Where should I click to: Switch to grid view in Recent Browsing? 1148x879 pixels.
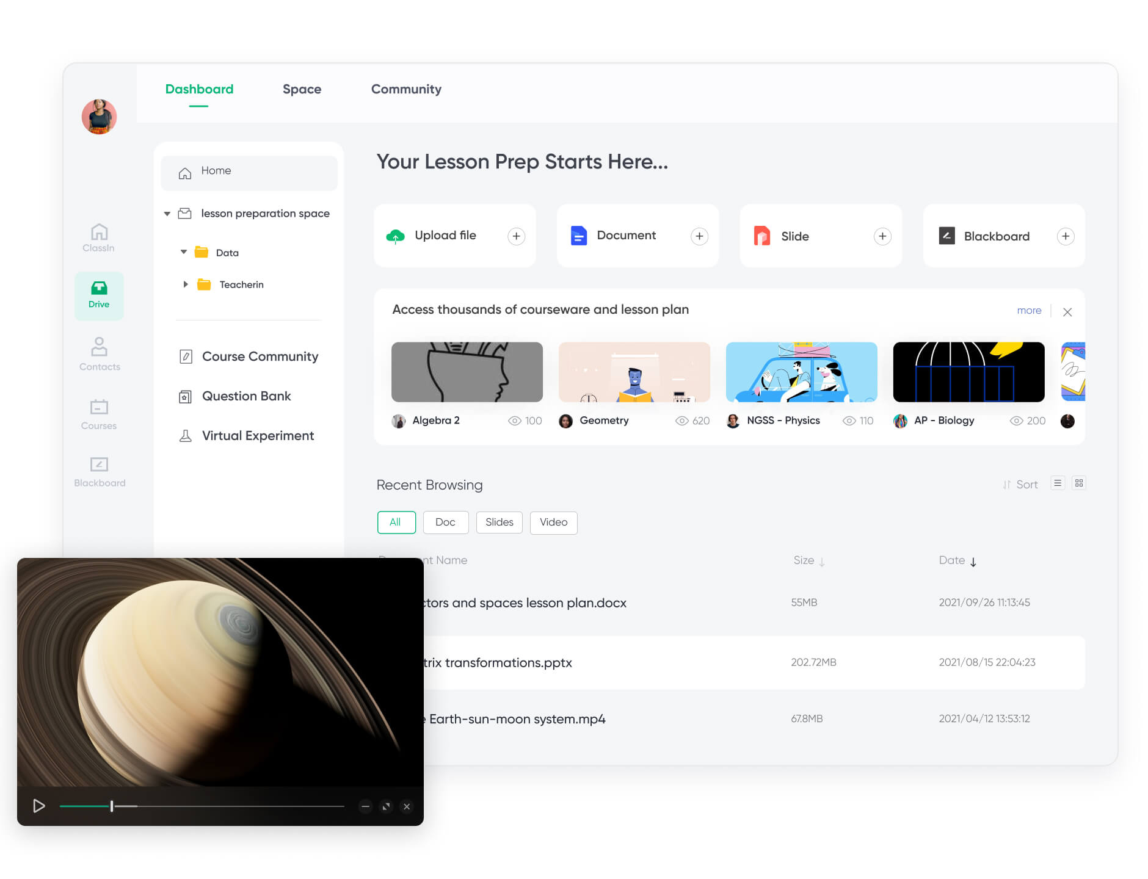pos(1079,483)
